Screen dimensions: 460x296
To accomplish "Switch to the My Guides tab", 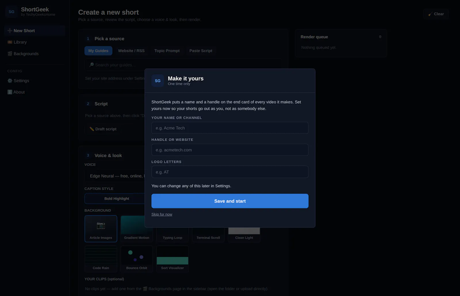I will (98, 51).
